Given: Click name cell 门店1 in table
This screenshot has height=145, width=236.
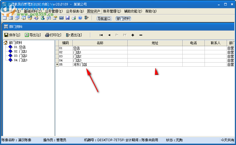Looking at the screenshot, I should (x=100, y=52).
